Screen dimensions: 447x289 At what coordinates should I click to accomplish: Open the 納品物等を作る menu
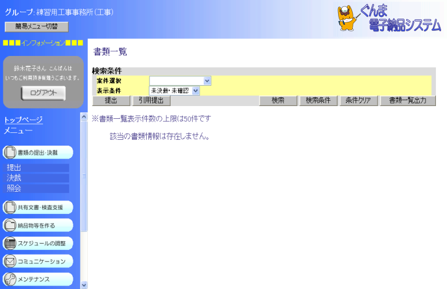[x=38, y=225]
